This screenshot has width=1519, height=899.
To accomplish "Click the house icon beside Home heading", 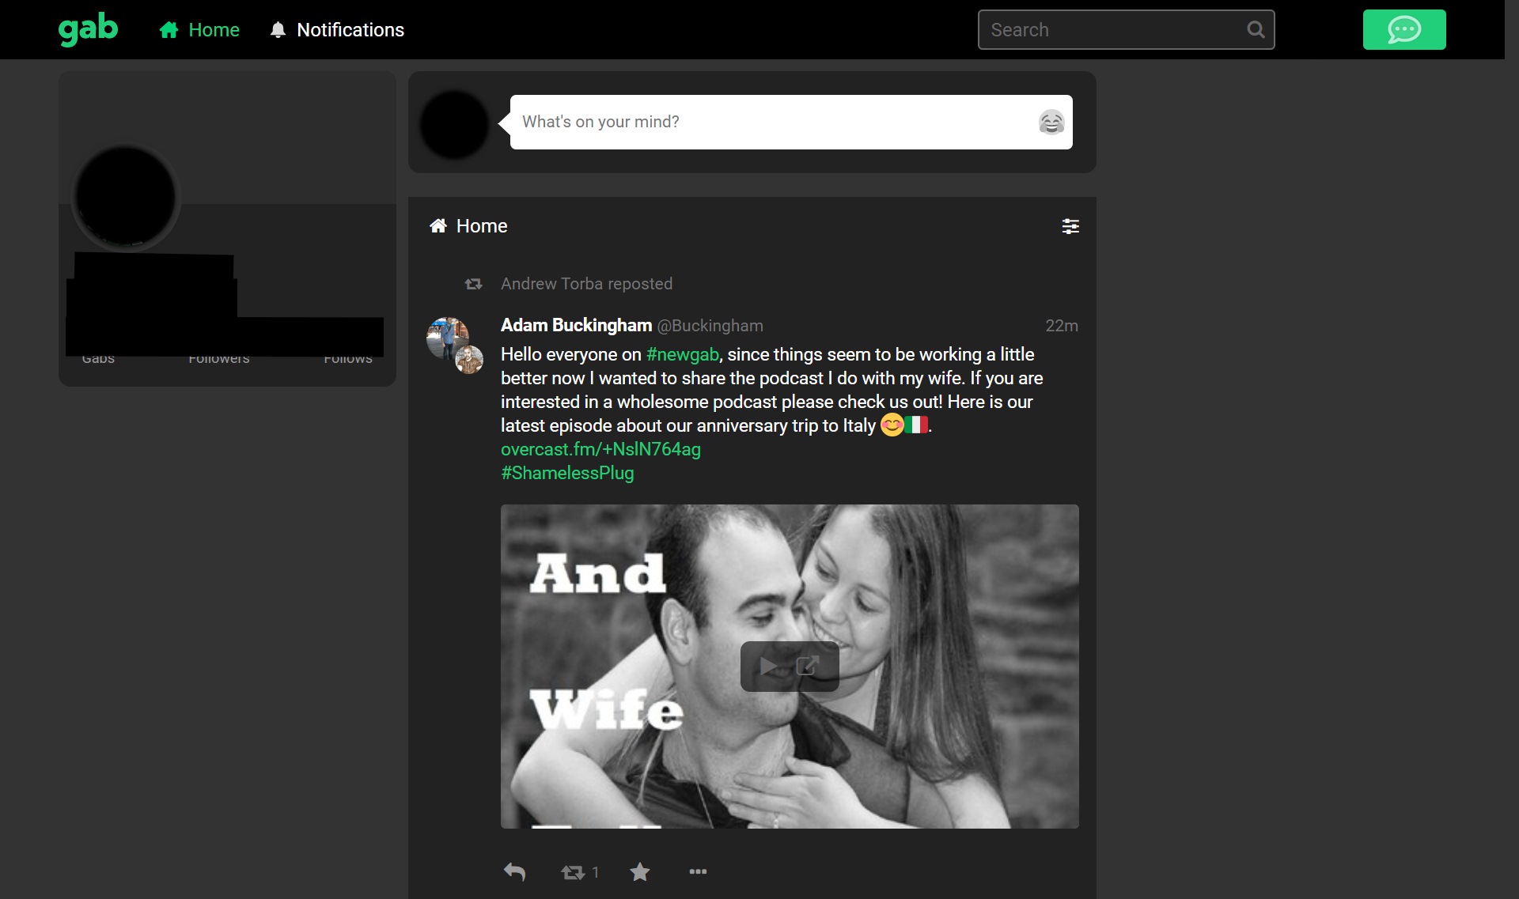I will (x=440, y=225).
